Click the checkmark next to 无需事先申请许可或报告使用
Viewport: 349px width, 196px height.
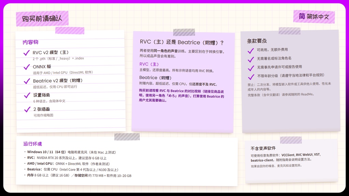click(x=251, y=68)
